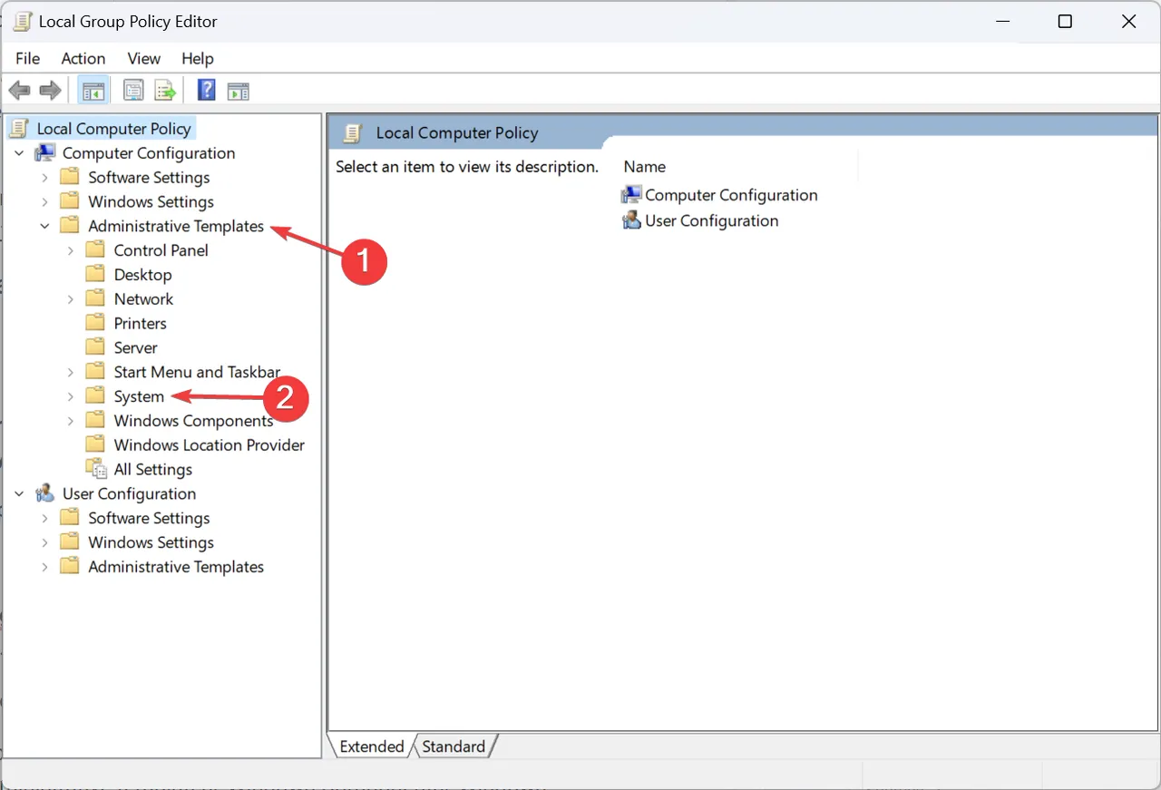
Task: Expand the Start Menu and Taskbar node
Action: click(71, 372)
